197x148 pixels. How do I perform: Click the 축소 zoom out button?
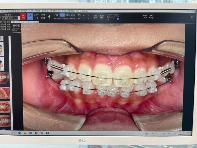pos(79,19)
